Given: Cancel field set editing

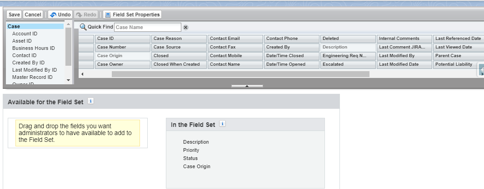Looking at the screenshot, I should pos(33,15).
